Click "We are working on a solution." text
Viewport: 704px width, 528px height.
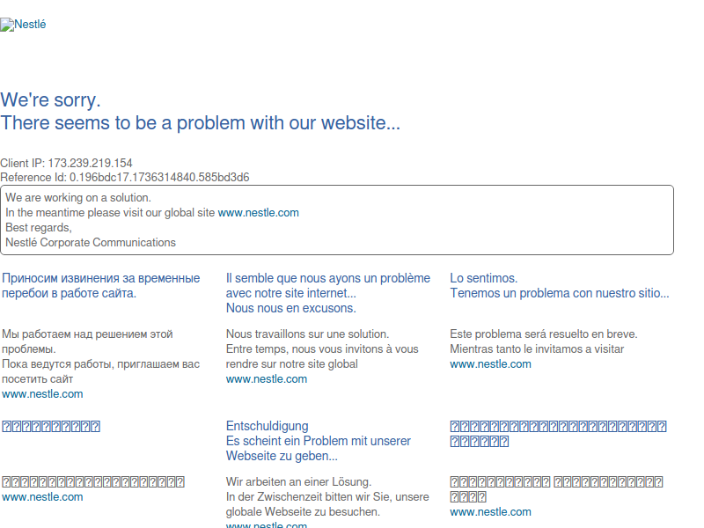78,197
